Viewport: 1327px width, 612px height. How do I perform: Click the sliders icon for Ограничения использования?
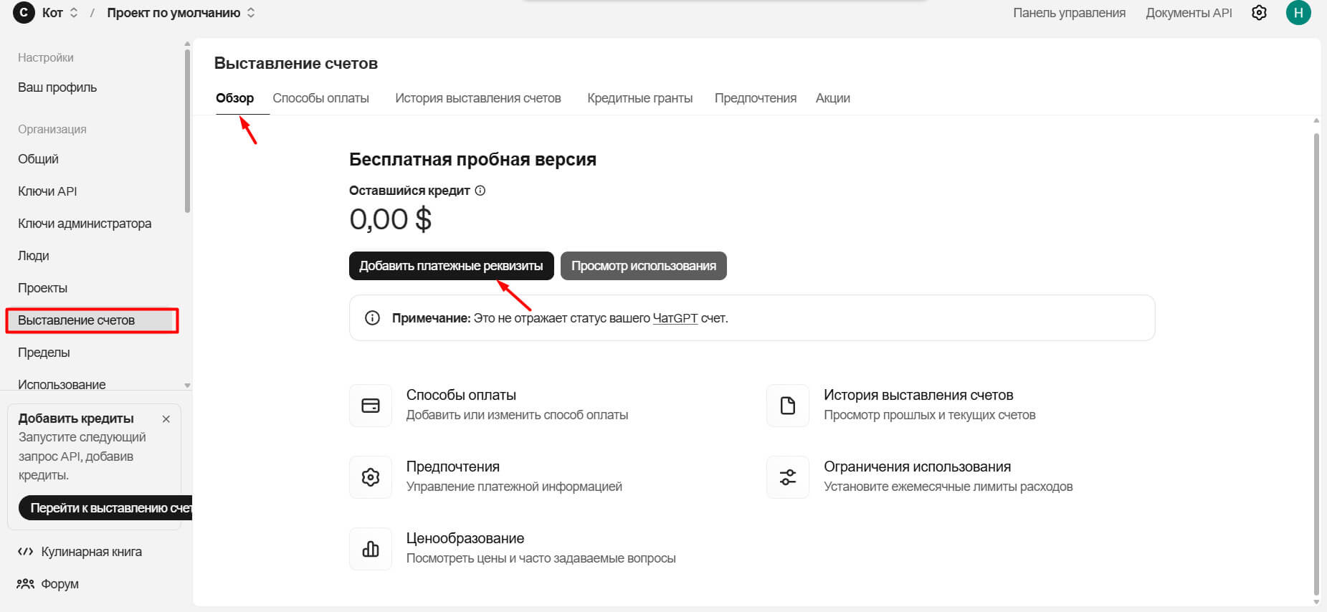pyautogui.click(x=788, y=477)
